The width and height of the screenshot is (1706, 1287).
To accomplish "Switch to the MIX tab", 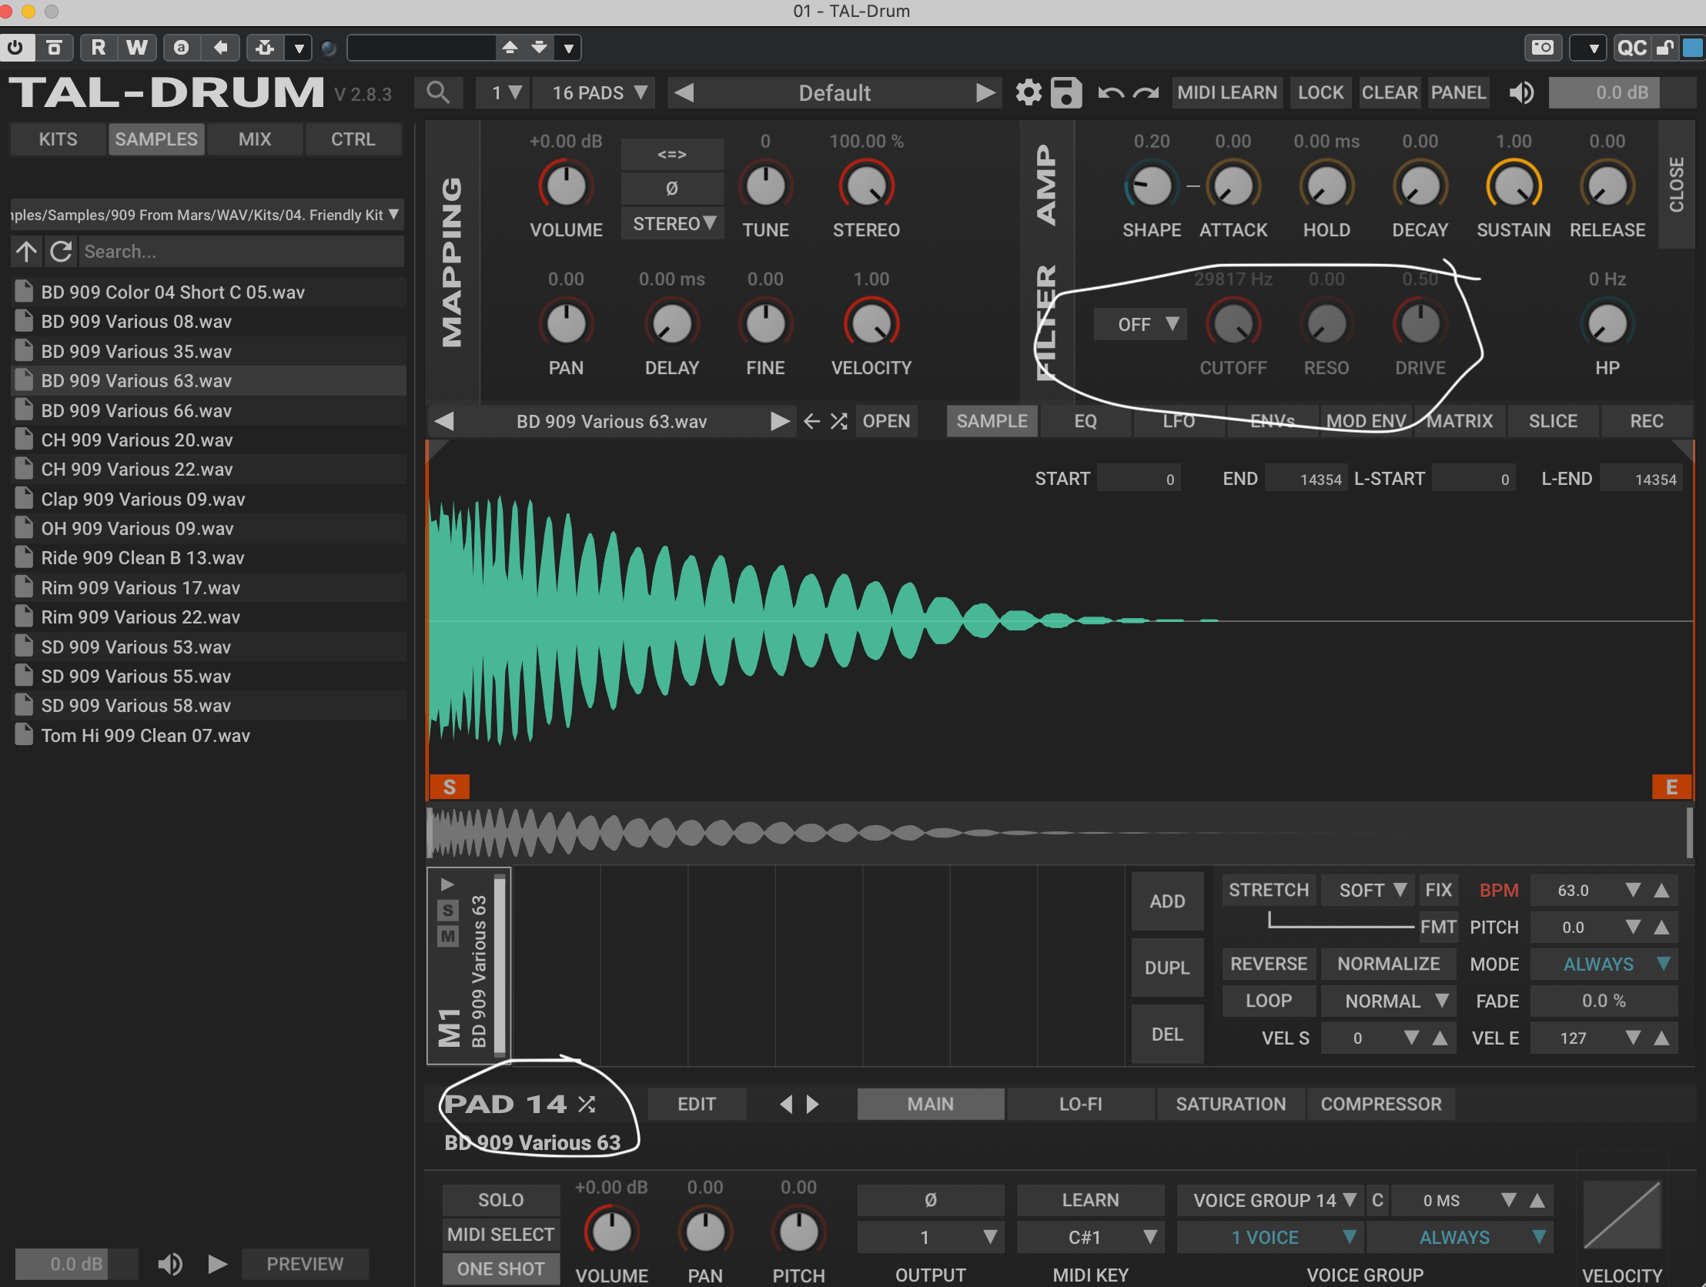I will click(x=255, y=139).
